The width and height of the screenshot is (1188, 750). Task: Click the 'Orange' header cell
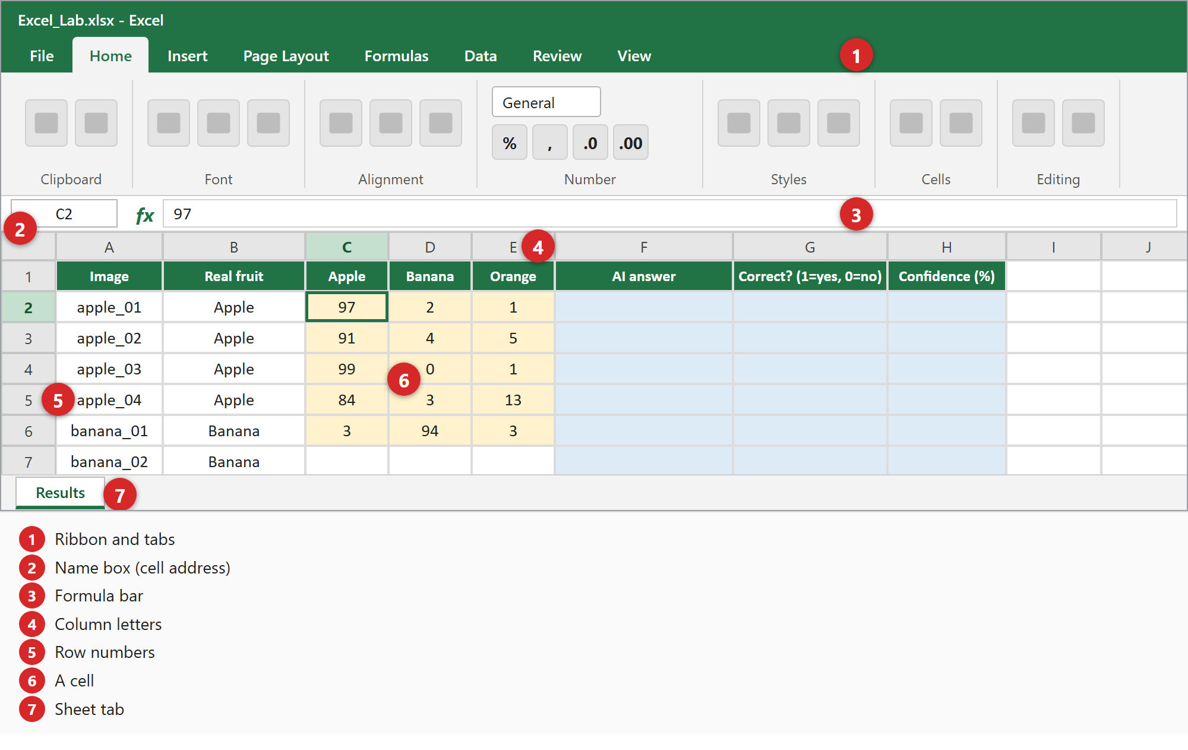point(513,276)
